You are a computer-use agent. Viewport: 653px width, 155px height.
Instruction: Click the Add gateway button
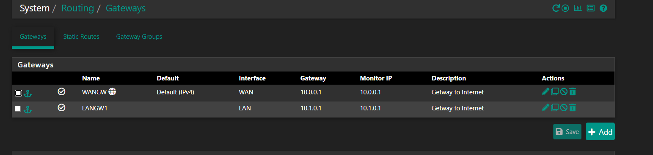tap(600, 131)
